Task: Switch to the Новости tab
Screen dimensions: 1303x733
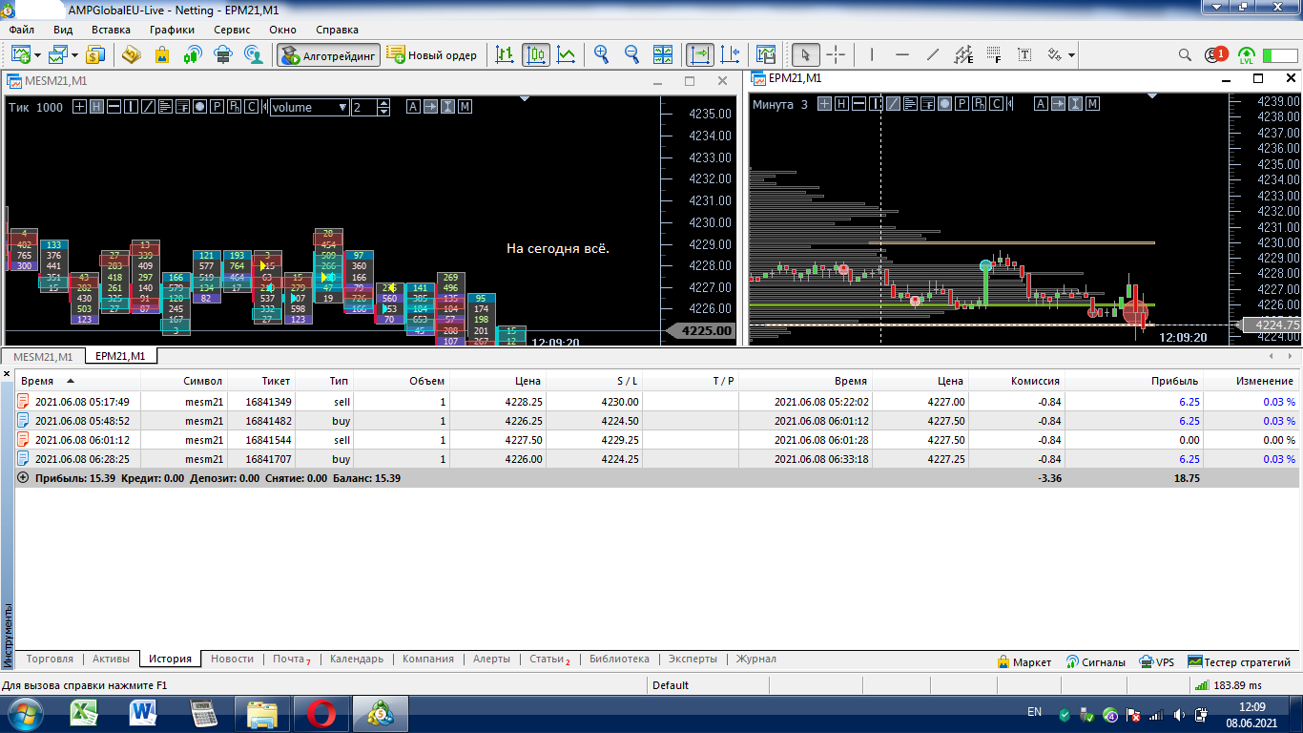Action: [x=233, y=659]
